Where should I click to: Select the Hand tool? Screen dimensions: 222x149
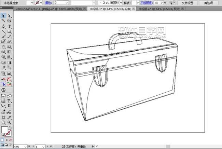(x=3, y=122)
